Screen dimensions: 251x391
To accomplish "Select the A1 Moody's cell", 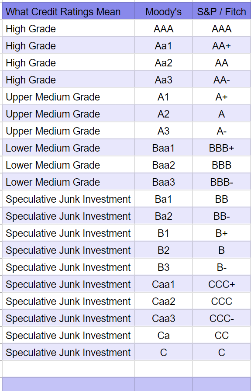I will tap(164, 97).
